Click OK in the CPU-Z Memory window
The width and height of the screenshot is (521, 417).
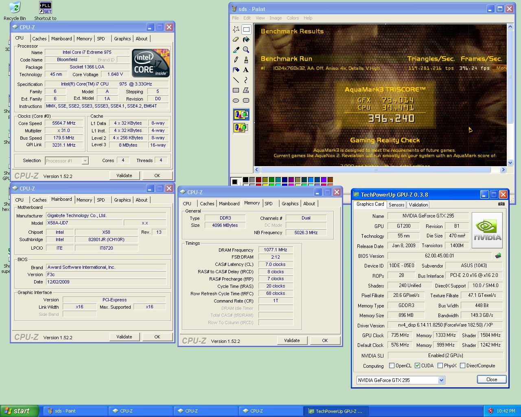[325, 340]
